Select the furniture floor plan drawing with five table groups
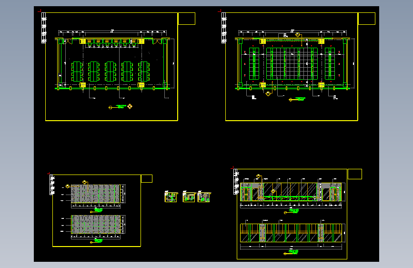 tap(112, 63)
